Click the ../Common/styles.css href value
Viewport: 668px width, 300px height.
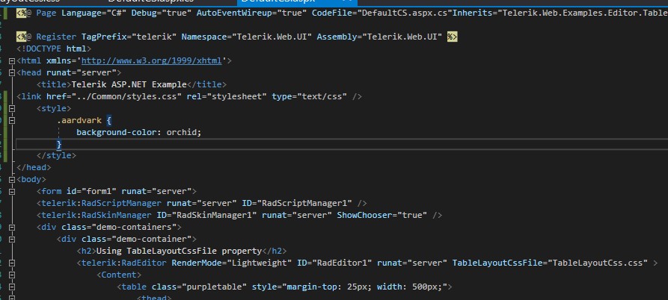point(126,96)
